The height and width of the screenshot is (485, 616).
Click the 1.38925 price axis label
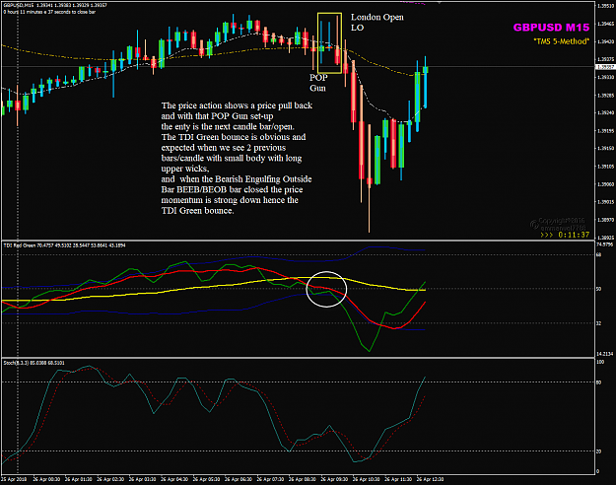(605, 238)
